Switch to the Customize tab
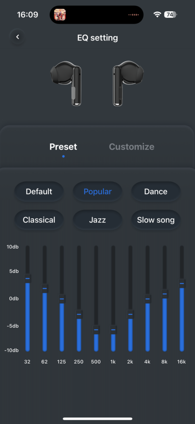The image size is (195, 424). click(132, 147)
